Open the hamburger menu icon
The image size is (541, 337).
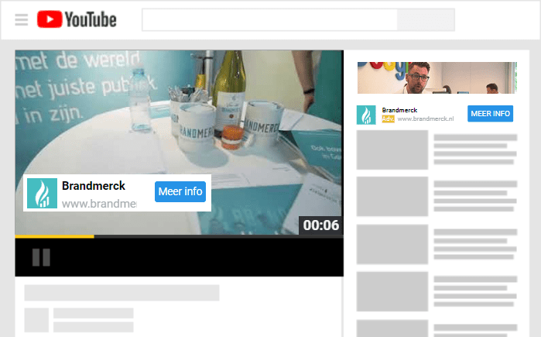(x=22, y=19)
